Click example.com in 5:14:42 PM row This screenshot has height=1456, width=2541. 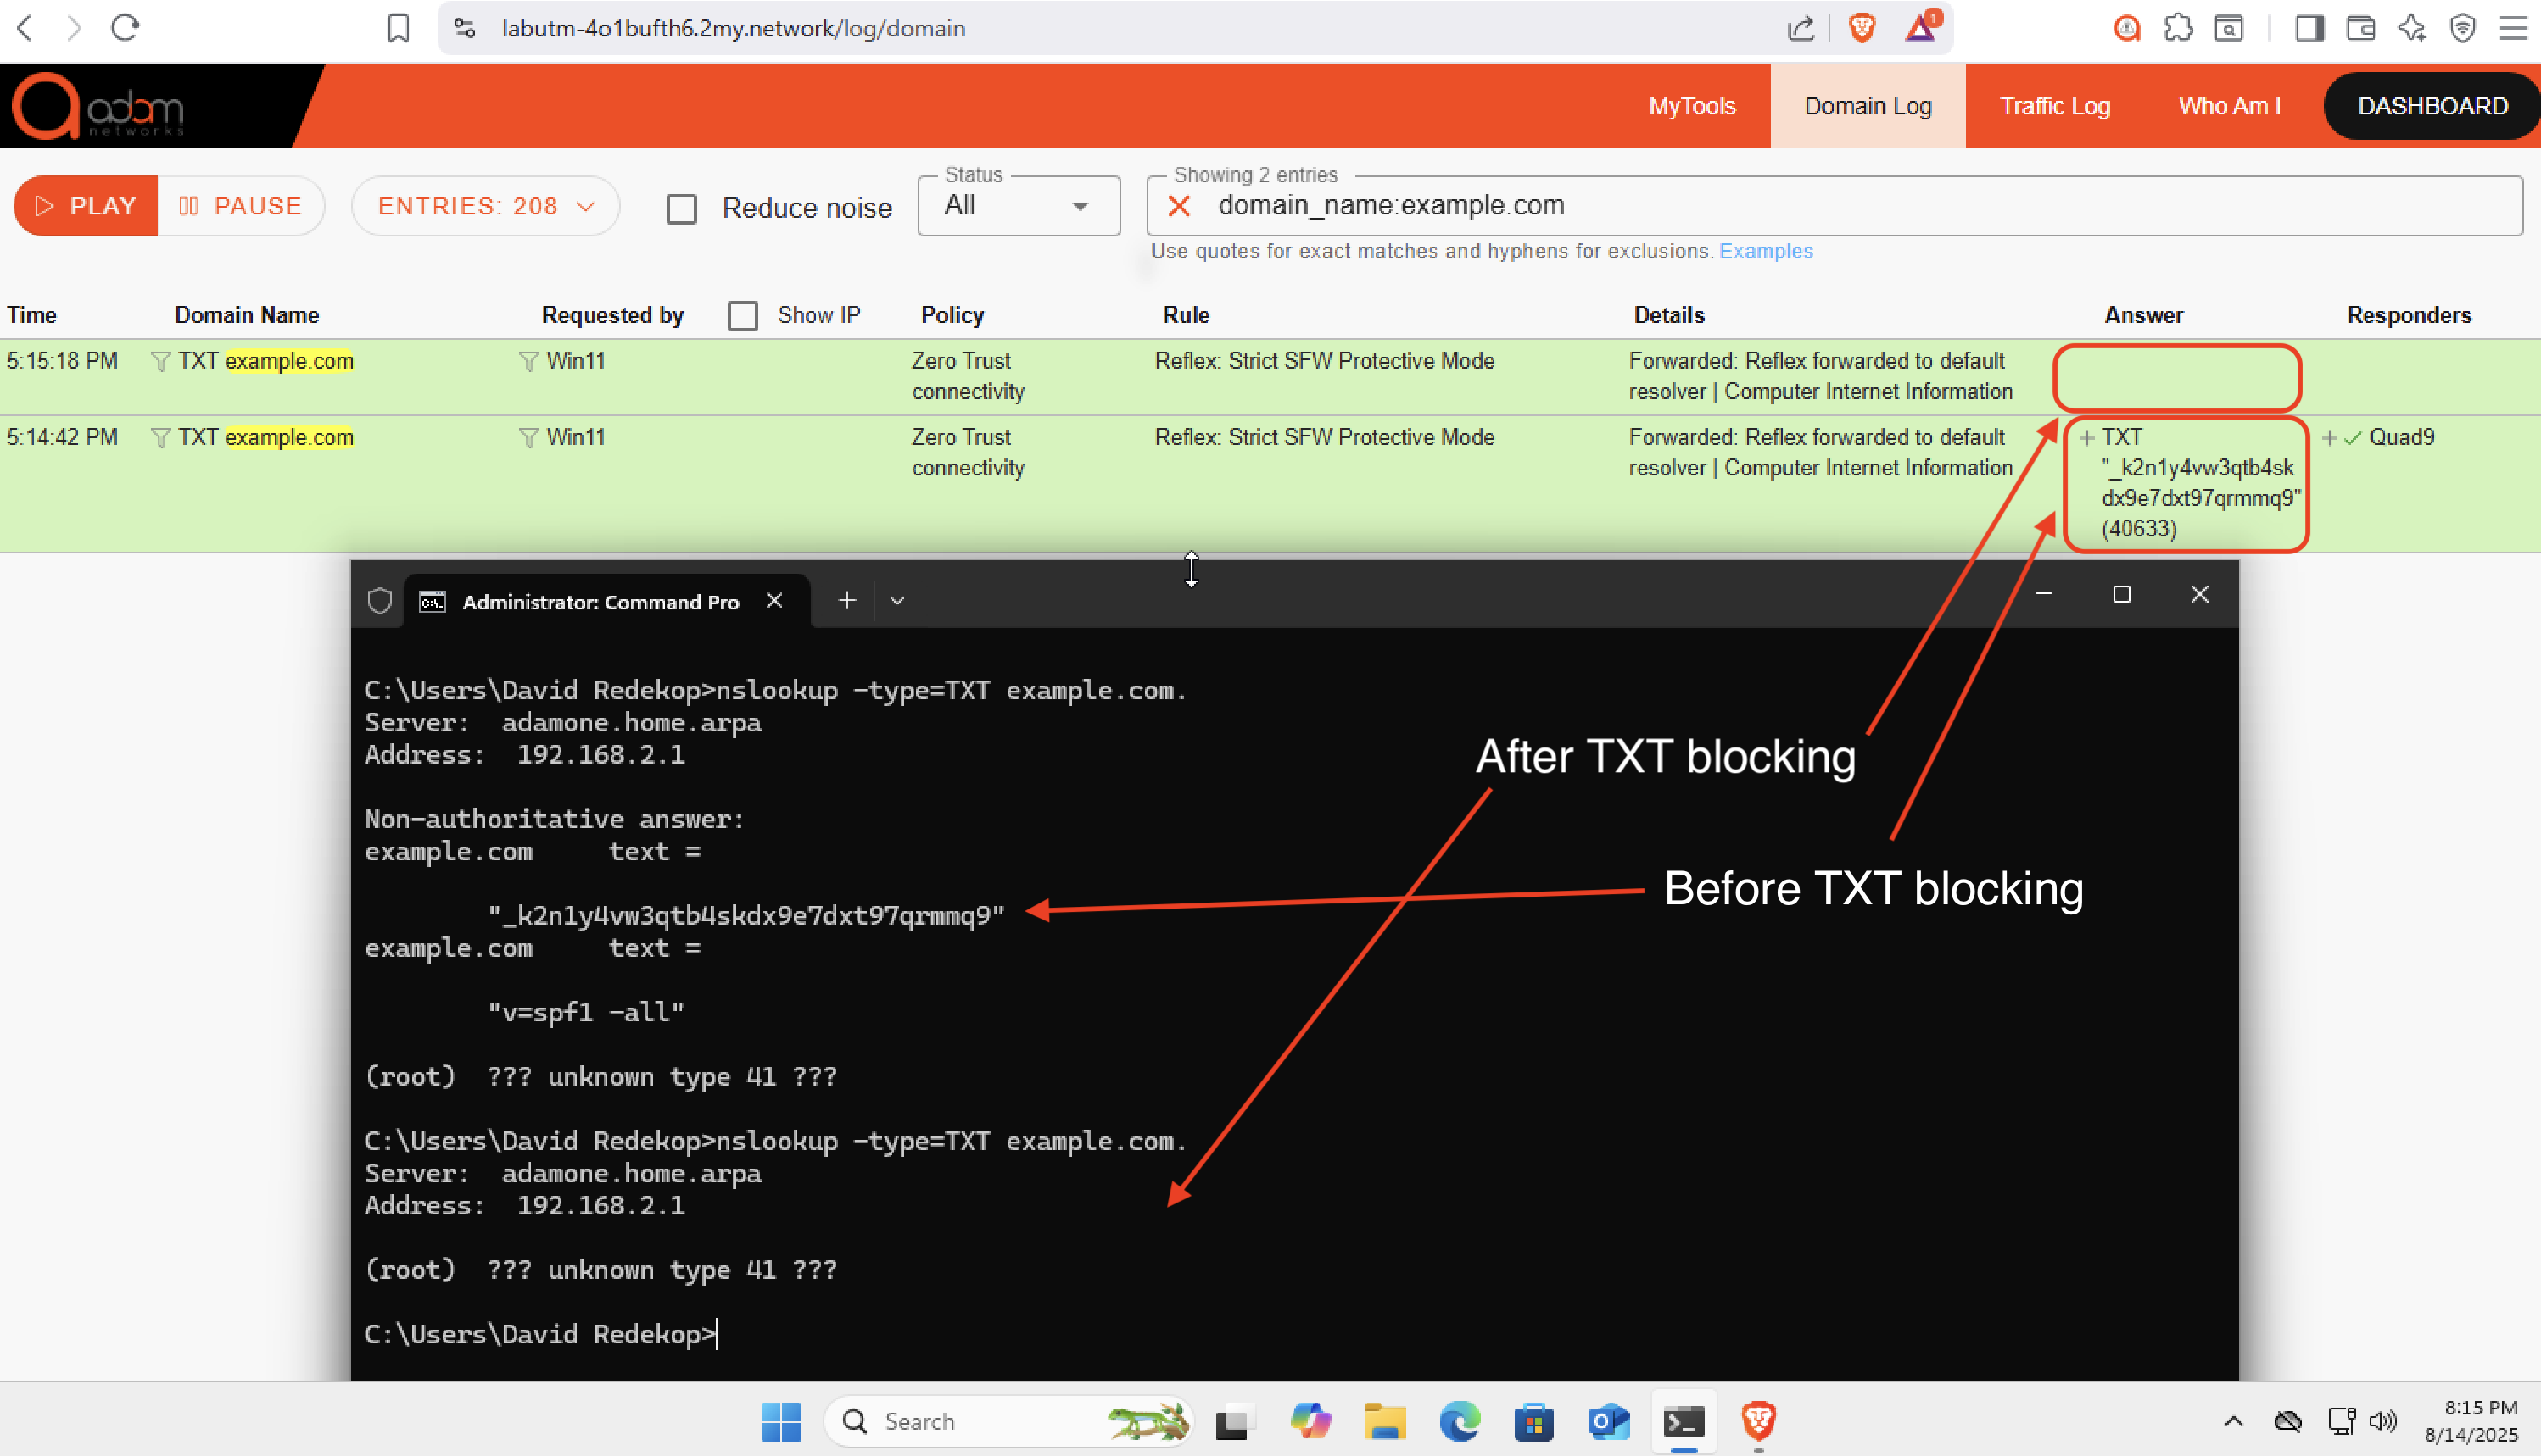tap(289, 438)
